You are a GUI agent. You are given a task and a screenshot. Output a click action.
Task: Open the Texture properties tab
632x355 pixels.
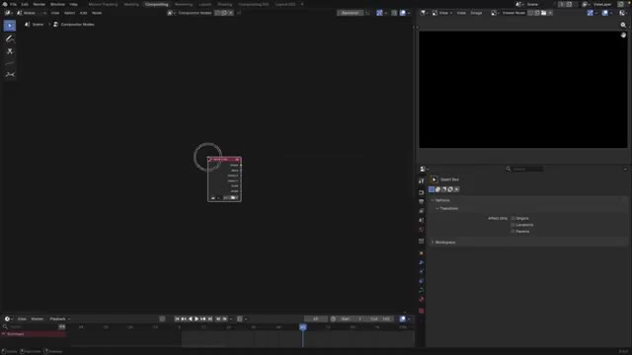point(422,311)
